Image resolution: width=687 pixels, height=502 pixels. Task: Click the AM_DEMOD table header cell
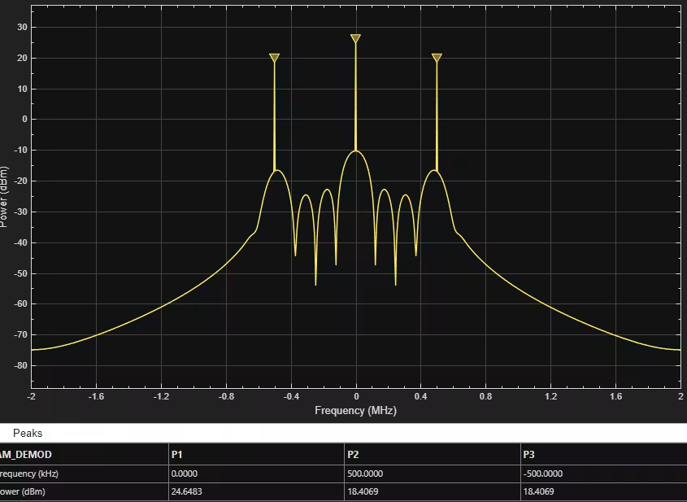(x=84, y=455)
